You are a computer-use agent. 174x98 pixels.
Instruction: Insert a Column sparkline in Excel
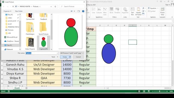99,10
